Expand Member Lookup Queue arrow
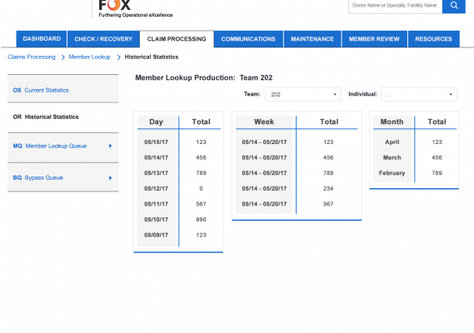Image resolution: width=474 pixels, height=333 pixels. 110,146
